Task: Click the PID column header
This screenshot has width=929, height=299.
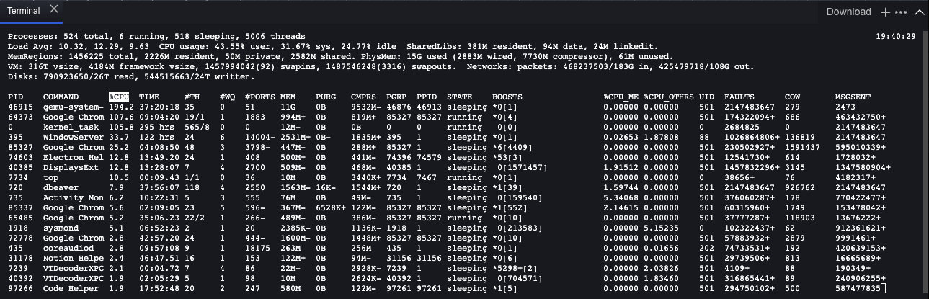Action: point(15,97)
